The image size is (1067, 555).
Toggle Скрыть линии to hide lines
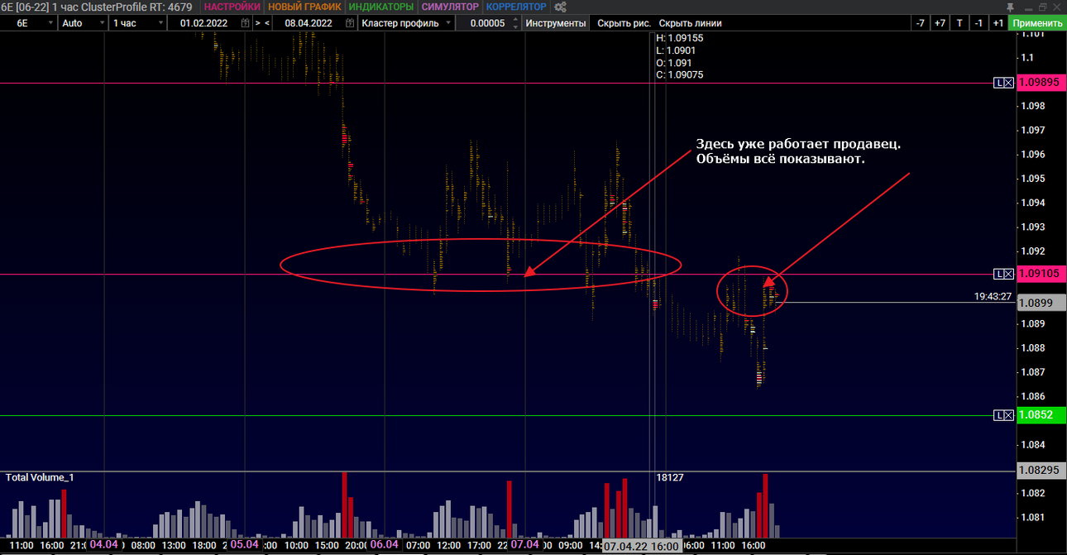[x=690, y=23]
